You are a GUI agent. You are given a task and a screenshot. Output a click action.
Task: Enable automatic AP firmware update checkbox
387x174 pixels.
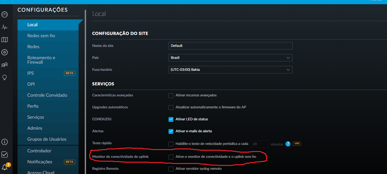coord(171,107)
